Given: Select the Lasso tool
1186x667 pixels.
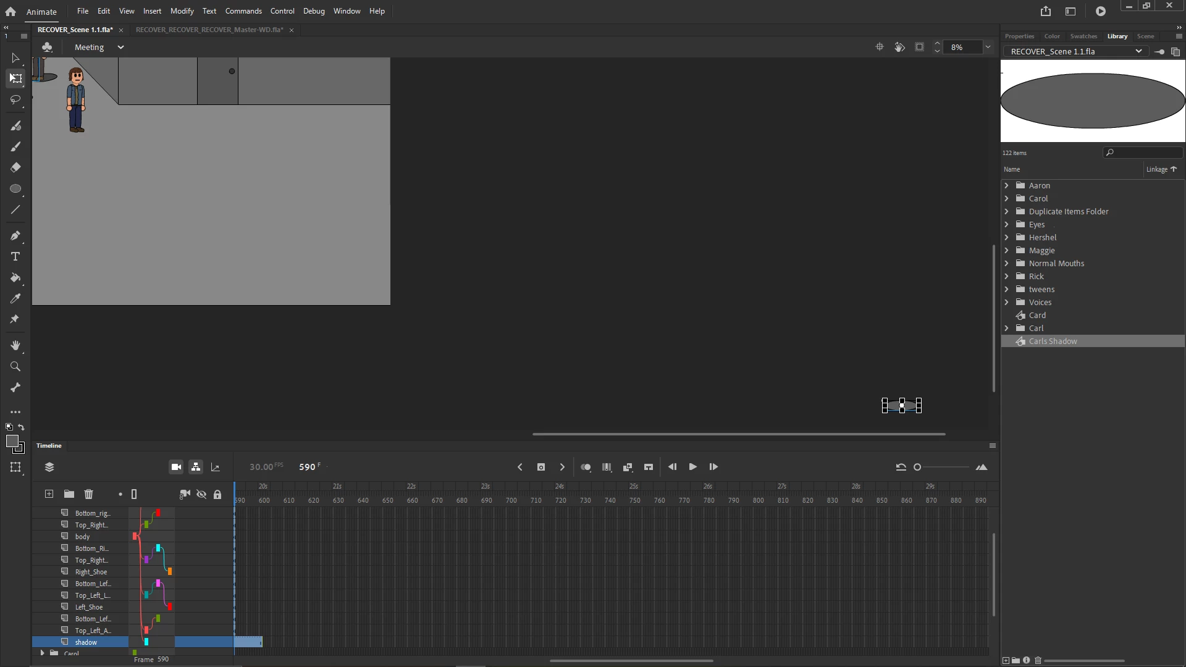Looking at the screenshot, I should (15, 99).
